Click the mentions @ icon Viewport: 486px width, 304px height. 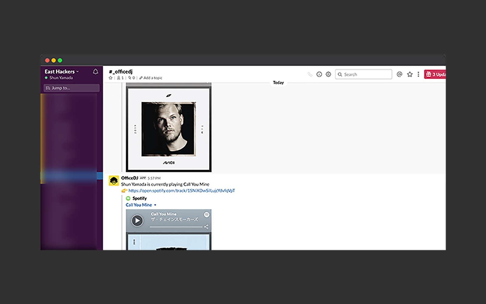(399, 74)
